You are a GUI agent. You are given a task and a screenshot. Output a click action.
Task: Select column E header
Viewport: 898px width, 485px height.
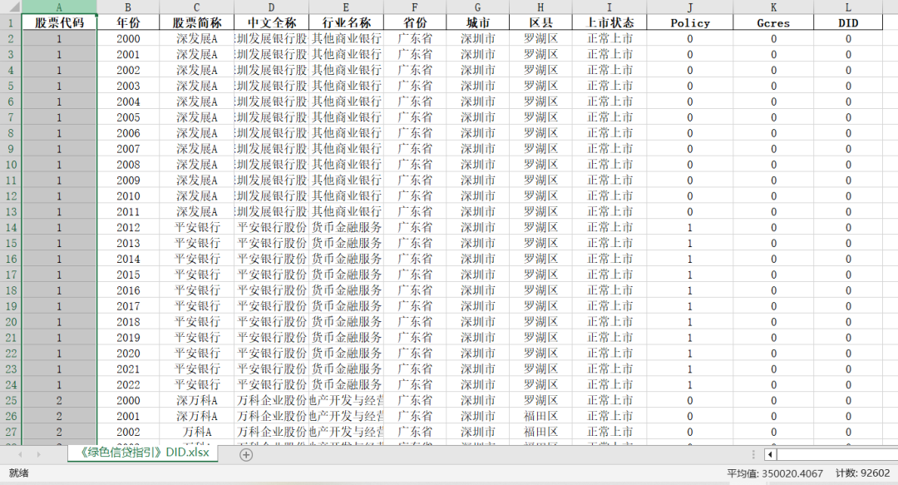pyautogui.click(x=346, y=7)
